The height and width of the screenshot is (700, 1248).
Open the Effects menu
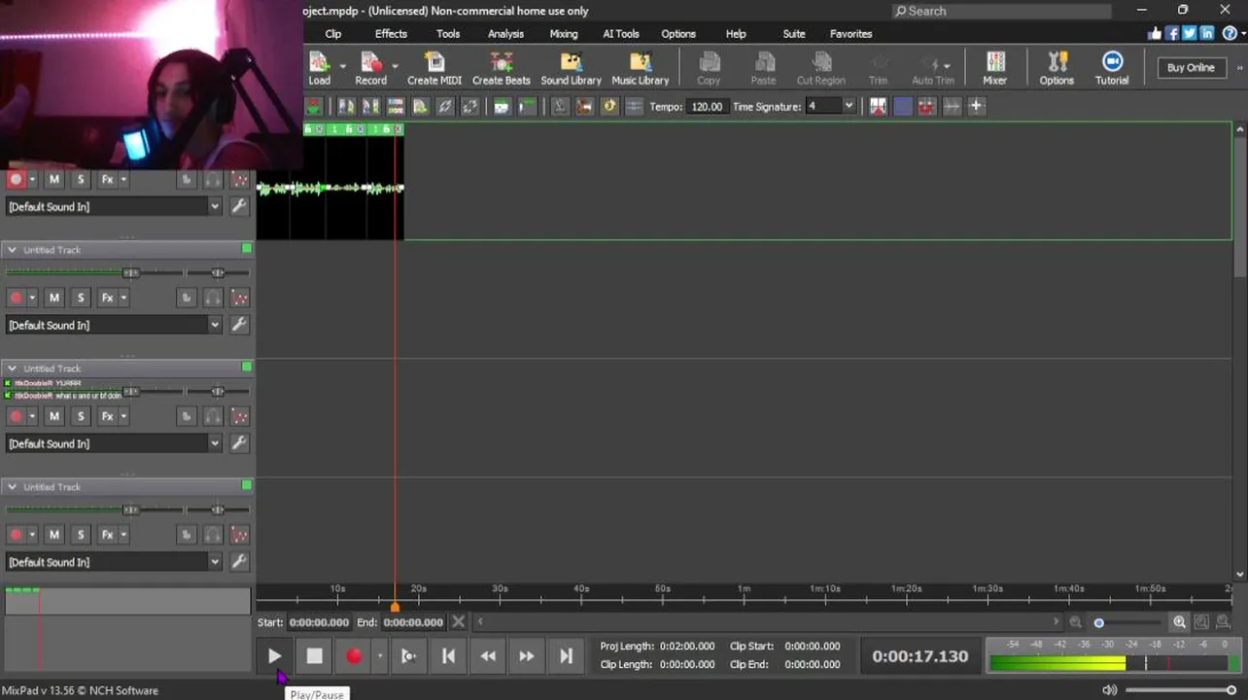pos(391,33)
